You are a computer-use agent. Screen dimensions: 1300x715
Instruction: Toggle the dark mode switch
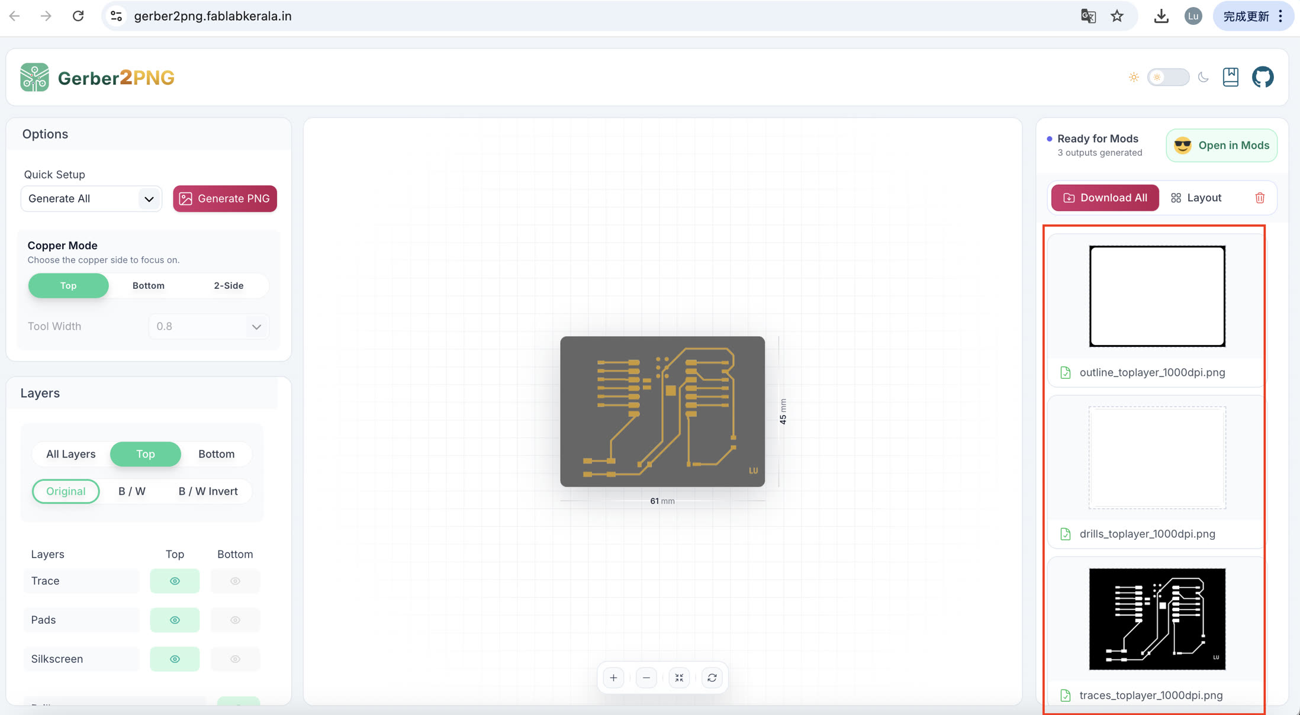pos(1168,77)
